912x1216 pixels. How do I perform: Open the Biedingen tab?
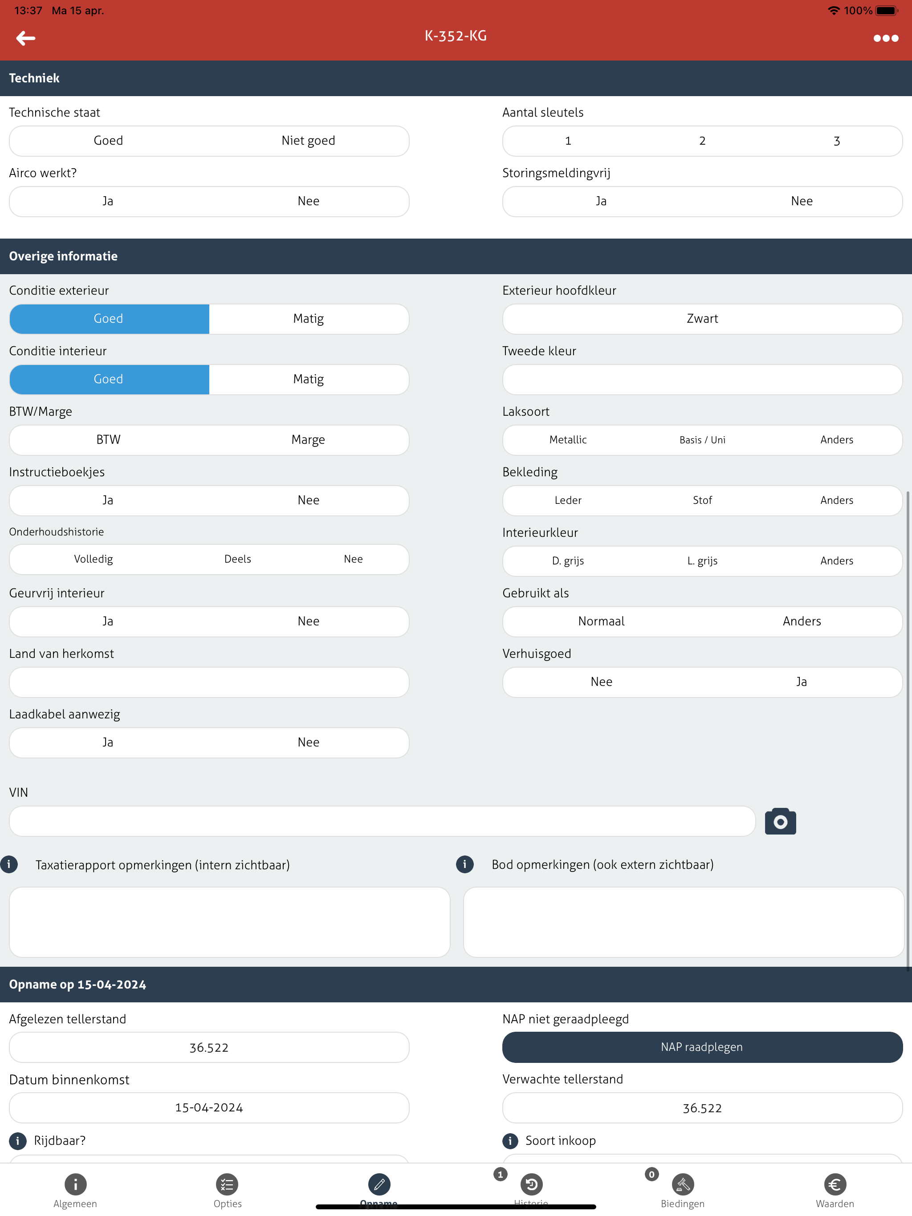(x=683, y=1190)
